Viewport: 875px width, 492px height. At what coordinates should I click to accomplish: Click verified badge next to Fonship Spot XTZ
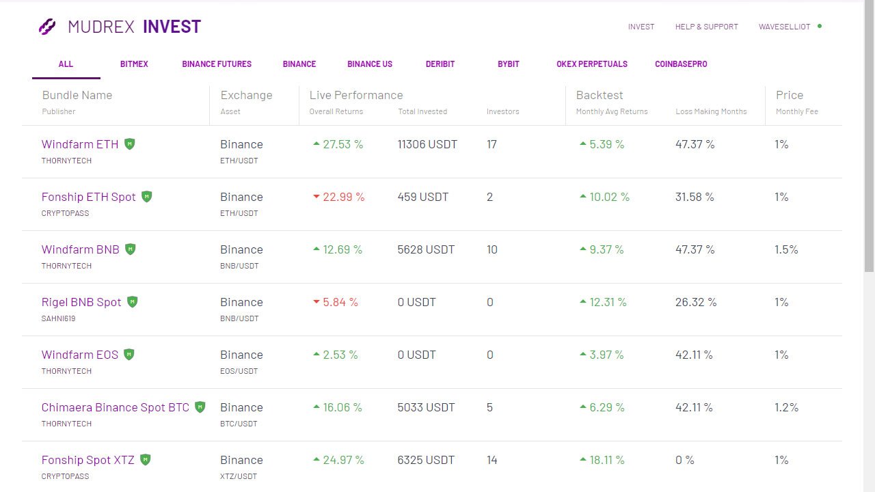click(146, 460)
